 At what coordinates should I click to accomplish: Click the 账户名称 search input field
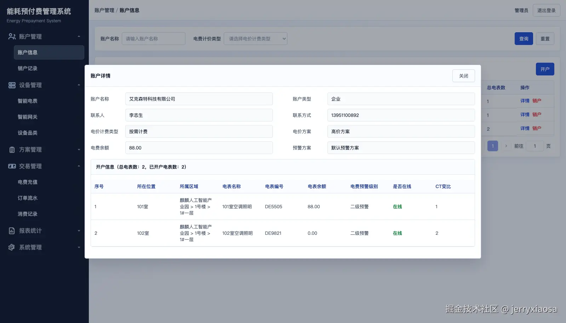(153, 39)
